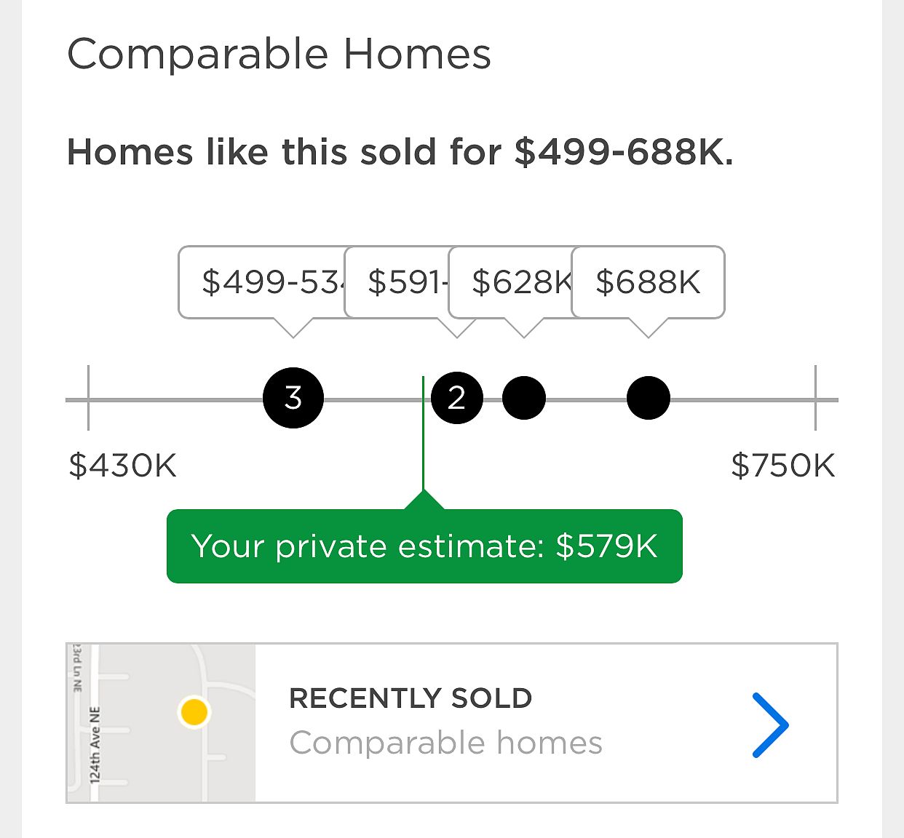Tap the black marker labeled 3
This screenshot has height=838, width=904.
click(293, 398)
